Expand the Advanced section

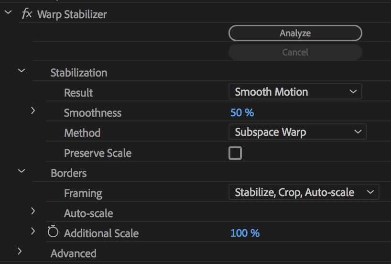20,251
